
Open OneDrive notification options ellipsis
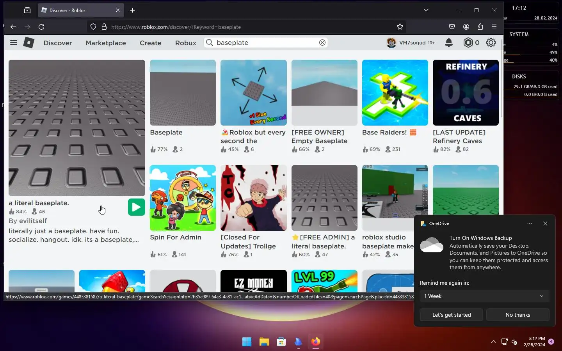pos(530,223)
